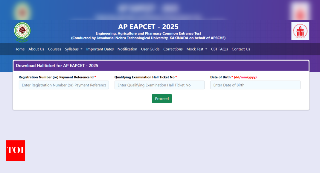Go to About Us page

tap(36, 49)
